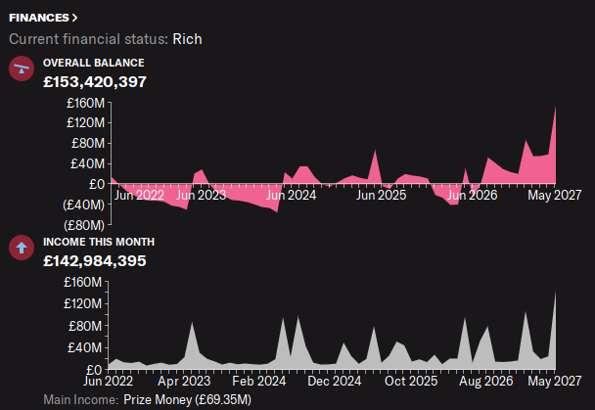This screenshot has height=410, width=595.
Task: Click Jun 2023 on the balance chart axis
Action: coord(200,196)
